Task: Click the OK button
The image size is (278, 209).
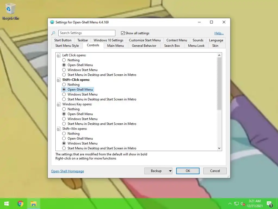Action: click(188, 171)
